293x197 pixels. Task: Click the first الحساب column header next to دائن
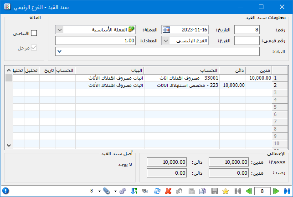[182, 71]
